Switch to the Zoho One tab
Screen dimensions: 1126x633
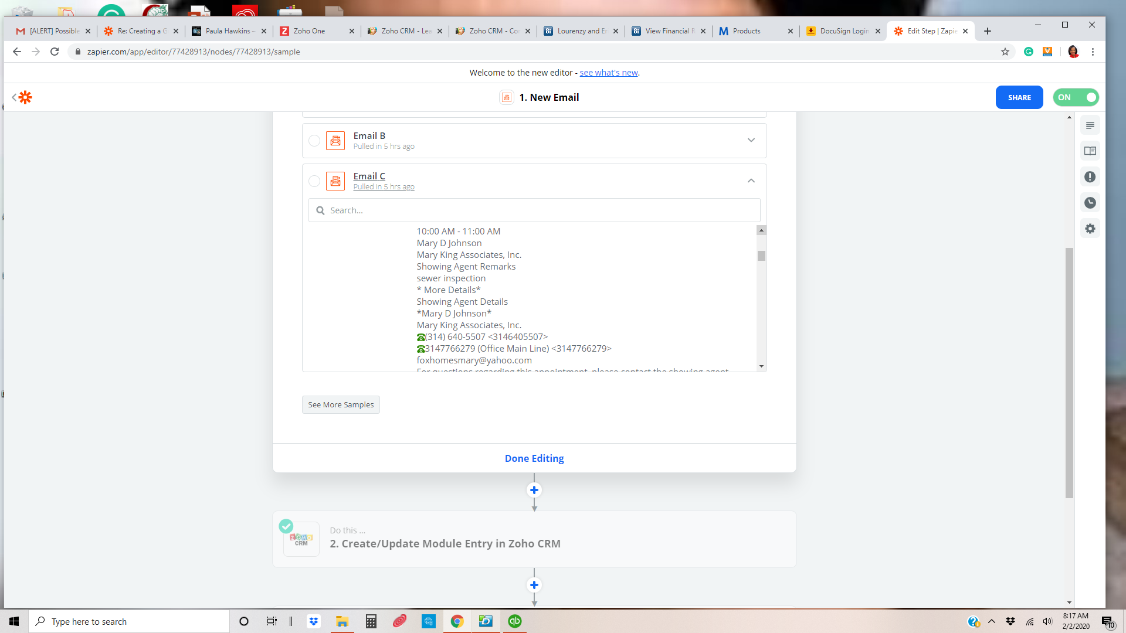pyautogui.click(x=317, y=31)
